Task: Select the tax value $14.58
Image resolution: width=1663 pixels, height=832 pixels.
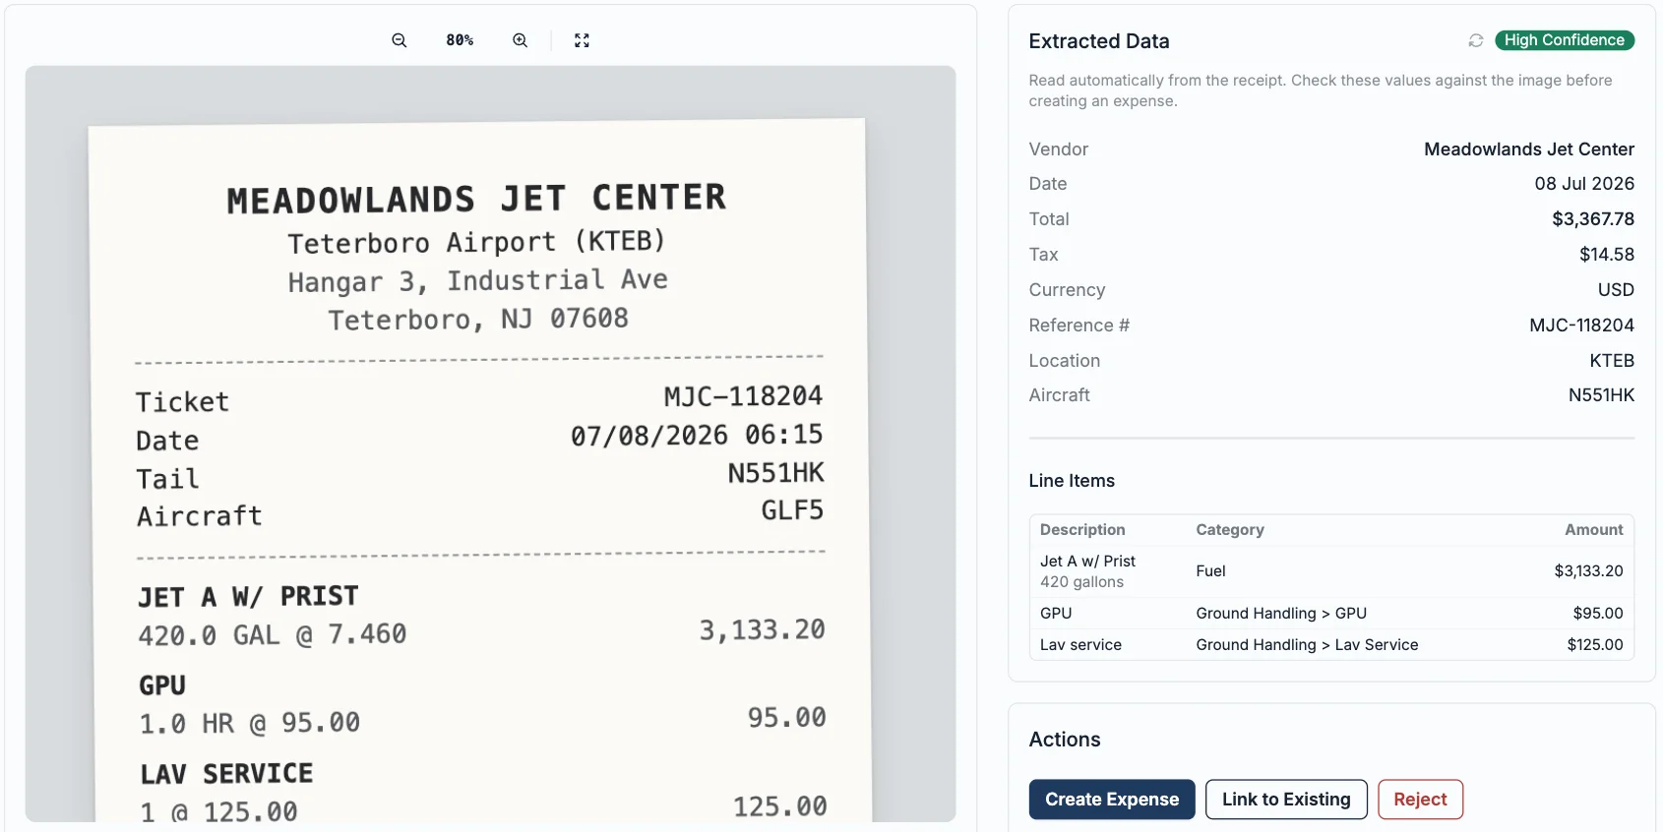Action: [x=1607, y=255]
